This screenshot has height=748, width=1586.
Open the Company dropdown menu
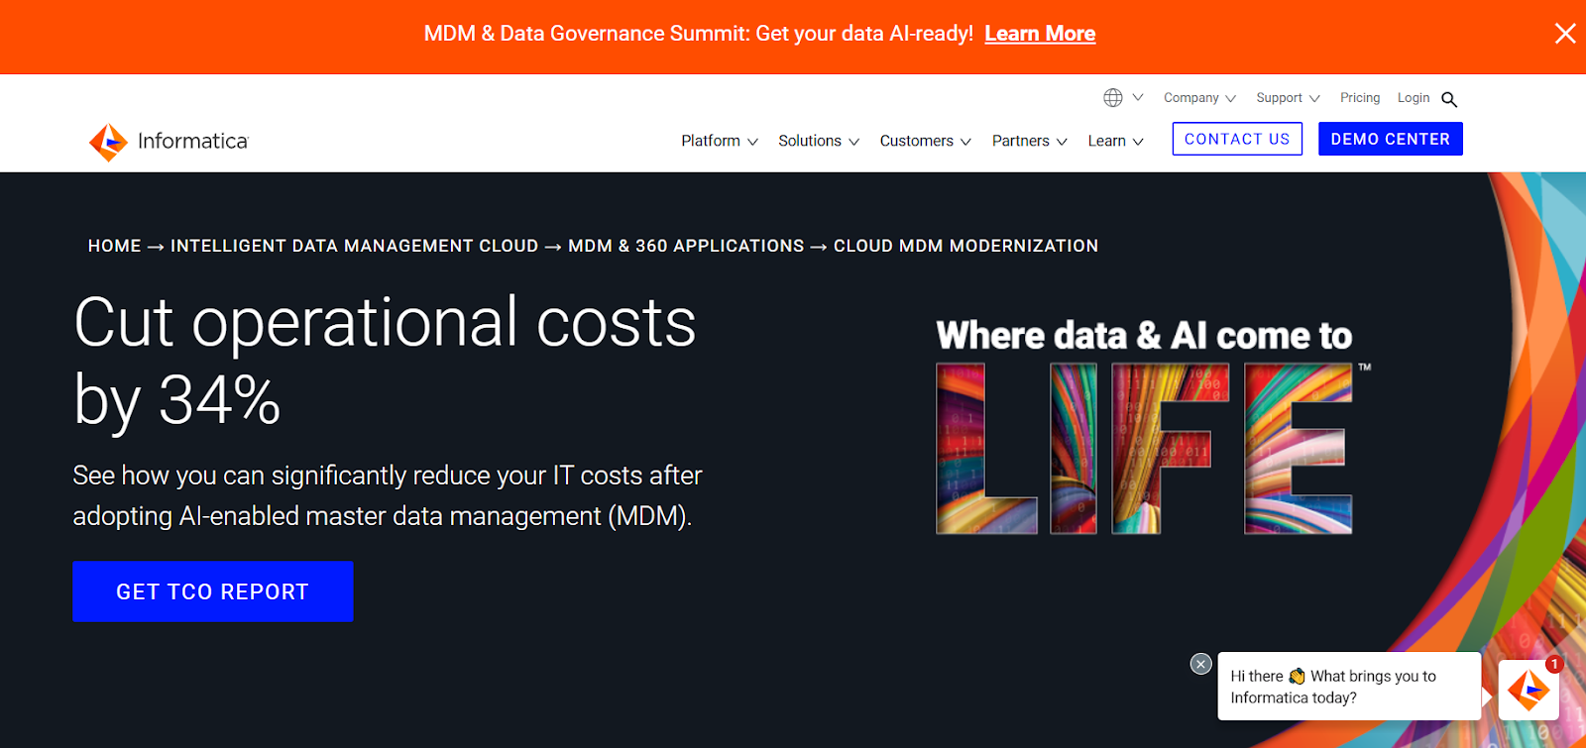coord(1199,98)
